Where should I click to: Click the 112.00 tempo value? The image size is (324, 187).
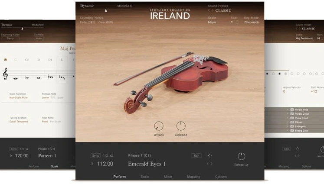[105, 164]
